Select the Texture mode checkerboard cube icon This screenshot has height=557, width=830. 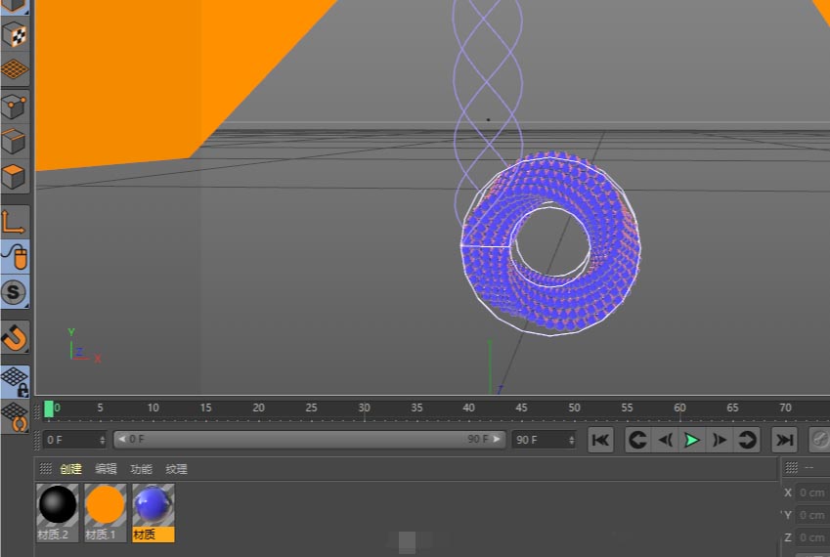click(15, 36)
